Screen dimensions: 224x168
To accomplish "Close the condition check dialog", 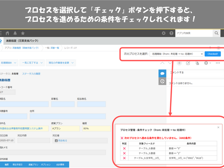I will (218, 128).
